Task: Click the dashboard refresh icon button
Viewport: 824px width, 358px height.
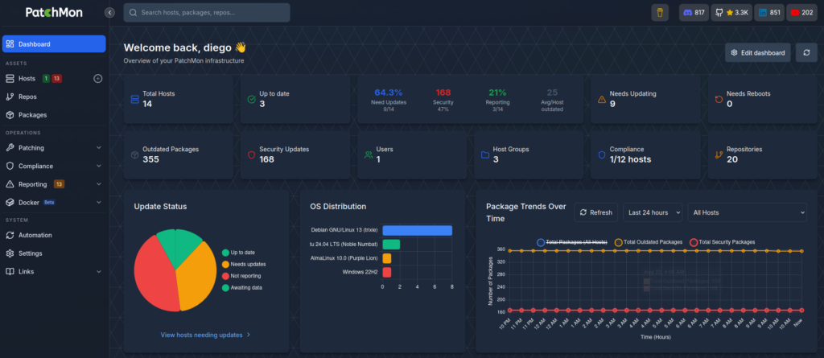Action: (806, 52)
